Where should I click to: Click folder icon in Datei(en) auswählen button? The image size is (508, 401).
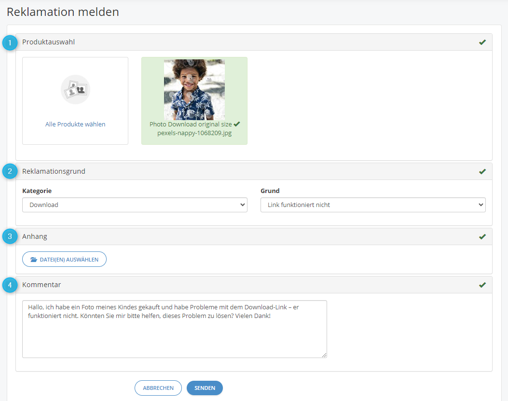click(x=34, y=260)
